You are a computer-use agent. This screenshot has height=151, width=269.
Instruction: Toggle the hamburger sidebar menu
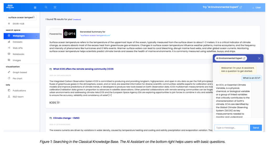tap(35, 7)
